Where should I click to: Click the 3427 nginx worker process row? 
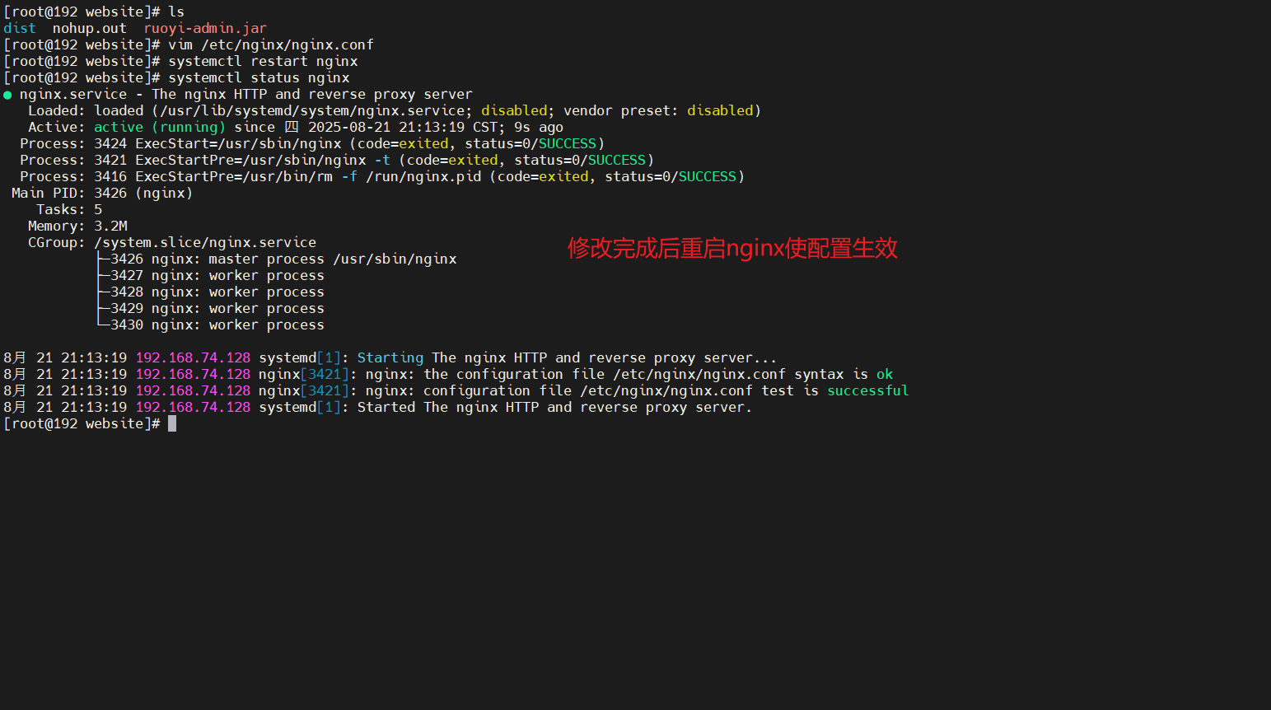tap(217, 275)
